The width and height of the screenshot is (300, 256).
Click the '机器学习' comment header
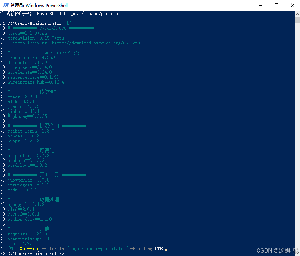tap(47, 126)
